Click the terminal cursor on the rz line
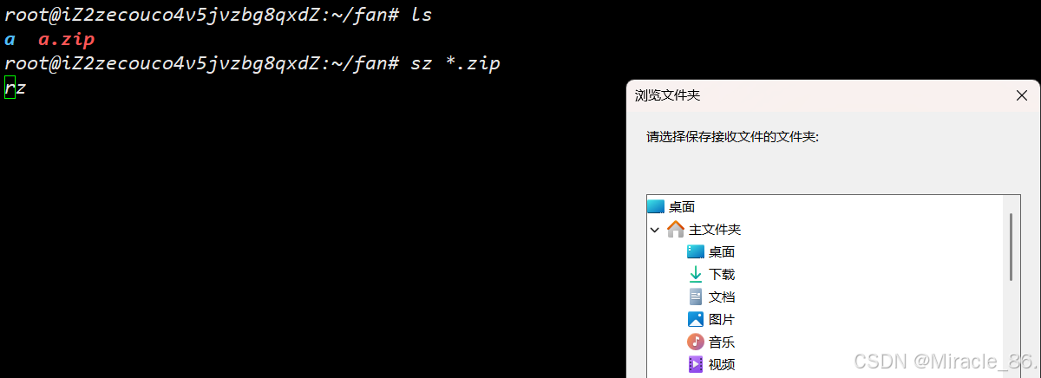 tap(10, 87)
